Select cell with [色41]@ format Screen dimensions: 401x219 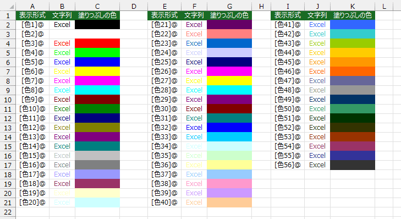click(288, 25)
